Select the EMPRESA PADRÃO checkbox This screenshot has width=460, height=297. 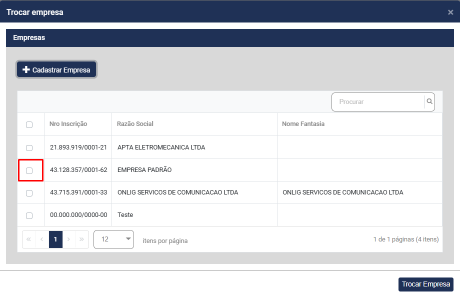point(29,170)
